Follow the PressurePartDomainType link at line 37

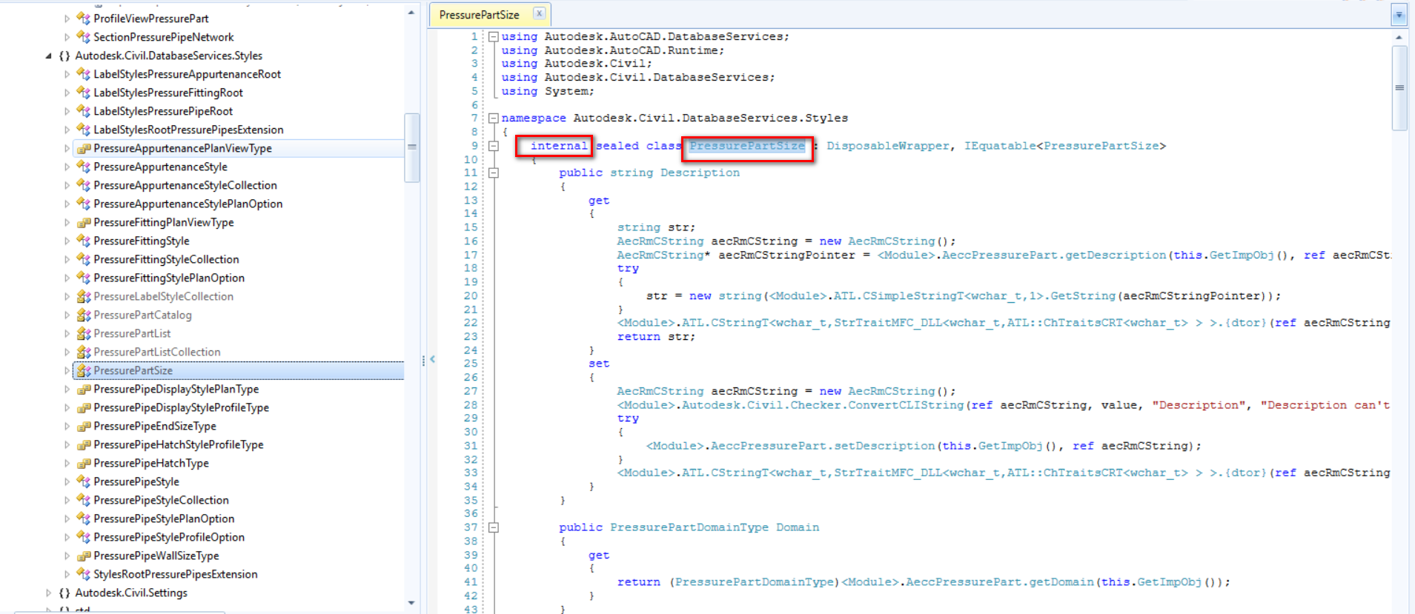[689, 527]
